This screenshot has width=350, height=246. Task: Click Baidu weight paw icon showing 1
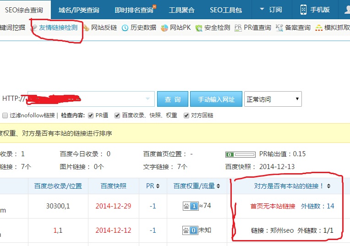tap(191, 206)
